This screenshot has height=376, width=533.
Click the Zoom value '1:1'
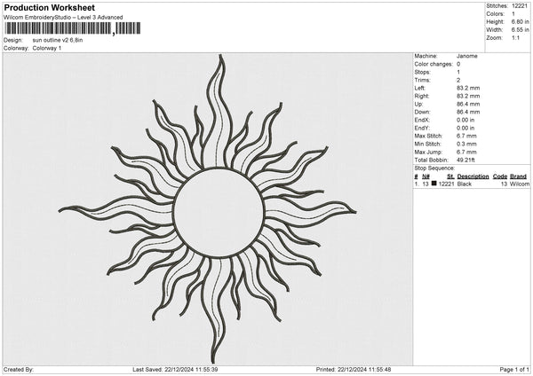(515, 38)
